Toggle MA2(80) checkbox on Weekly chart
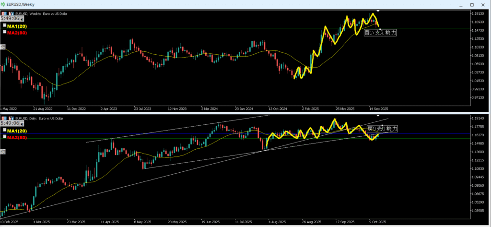 click(4, 32)
